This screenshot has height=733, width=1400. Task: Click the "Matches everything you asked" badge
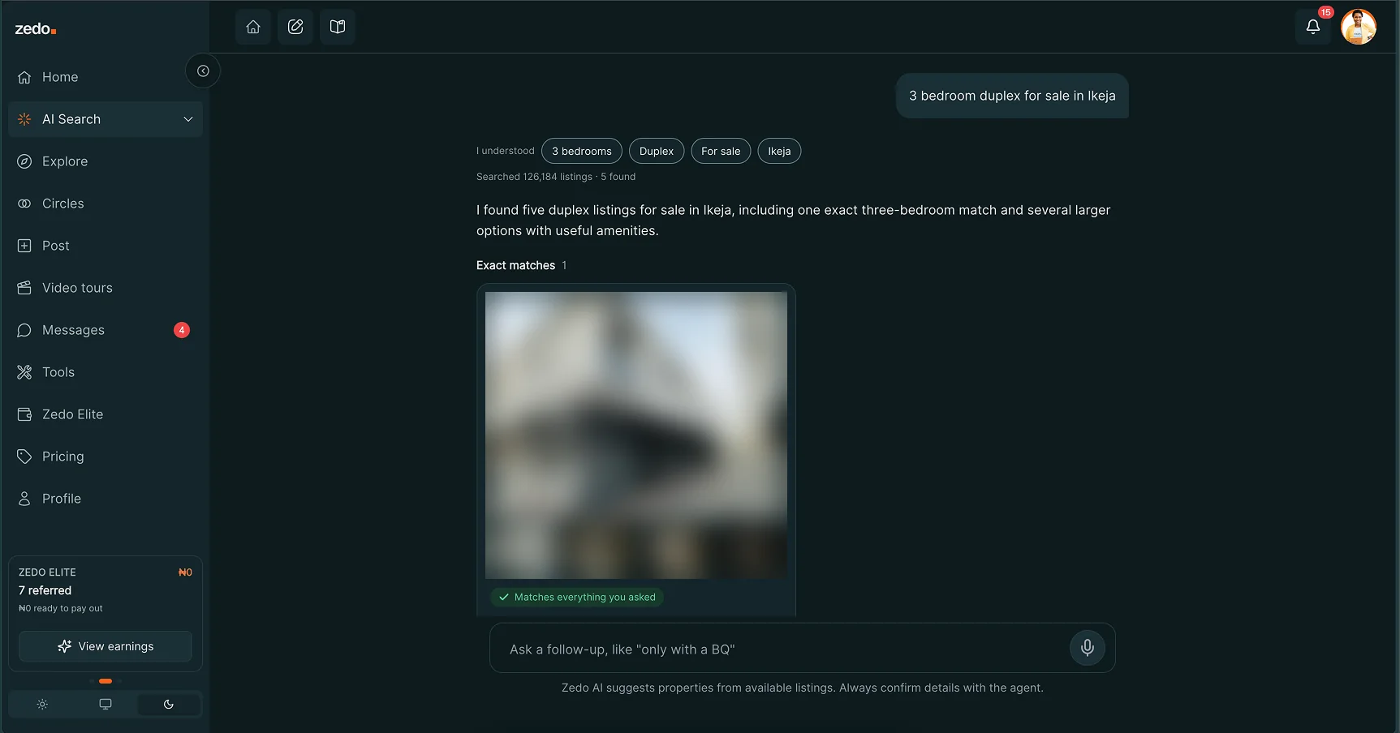577,598
